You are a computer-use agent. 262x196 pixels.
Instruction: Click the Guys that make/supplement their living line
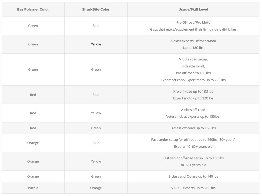point(193,29)
